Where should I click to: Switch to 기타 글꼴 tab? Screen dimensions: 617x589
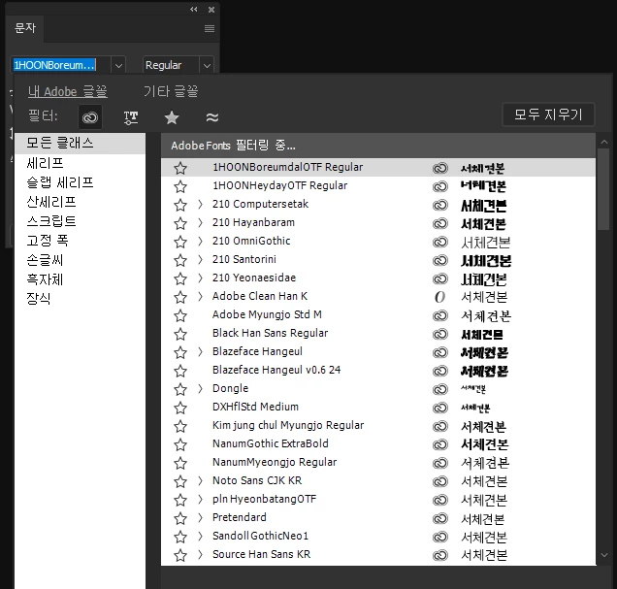tap(171, 91)
